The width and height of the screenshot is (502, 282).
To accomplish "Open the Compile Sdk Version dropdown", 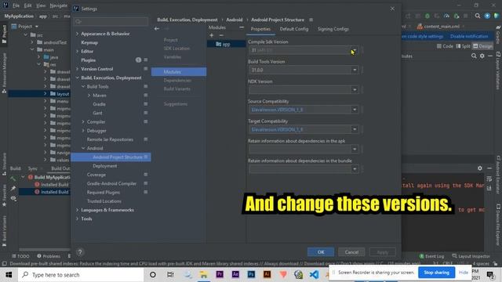I will coord(354,50).
